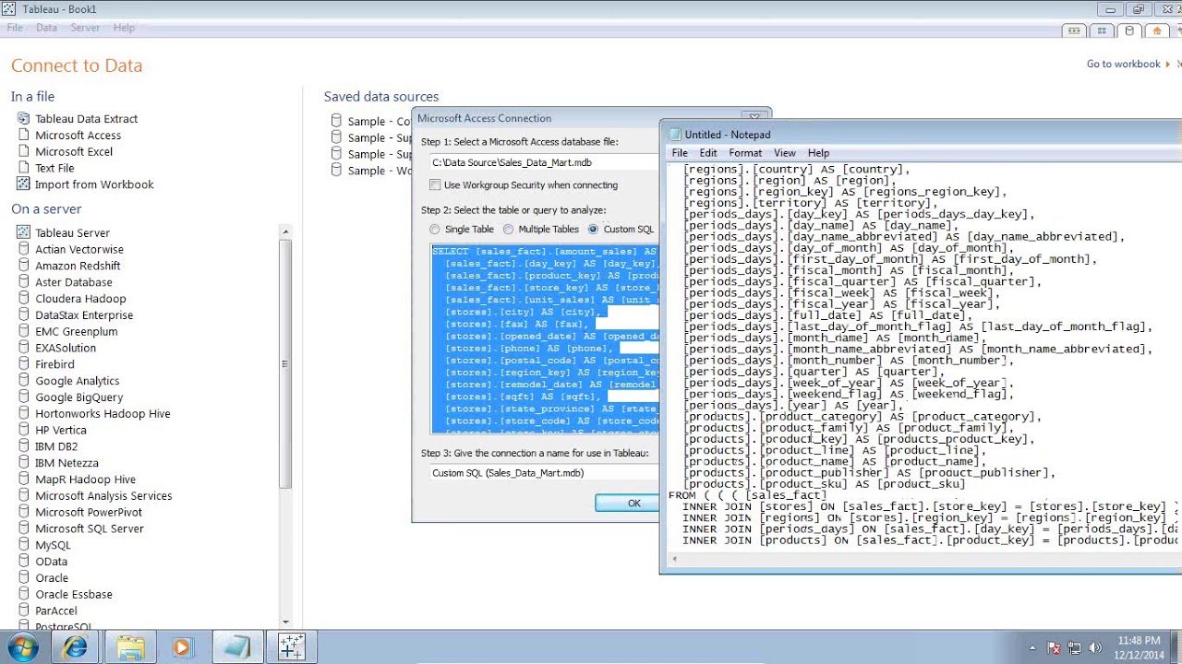Toggle Use Workgroup Security when connecting
Viewport: 1182px width, 664px height.
tap(436, 185)
